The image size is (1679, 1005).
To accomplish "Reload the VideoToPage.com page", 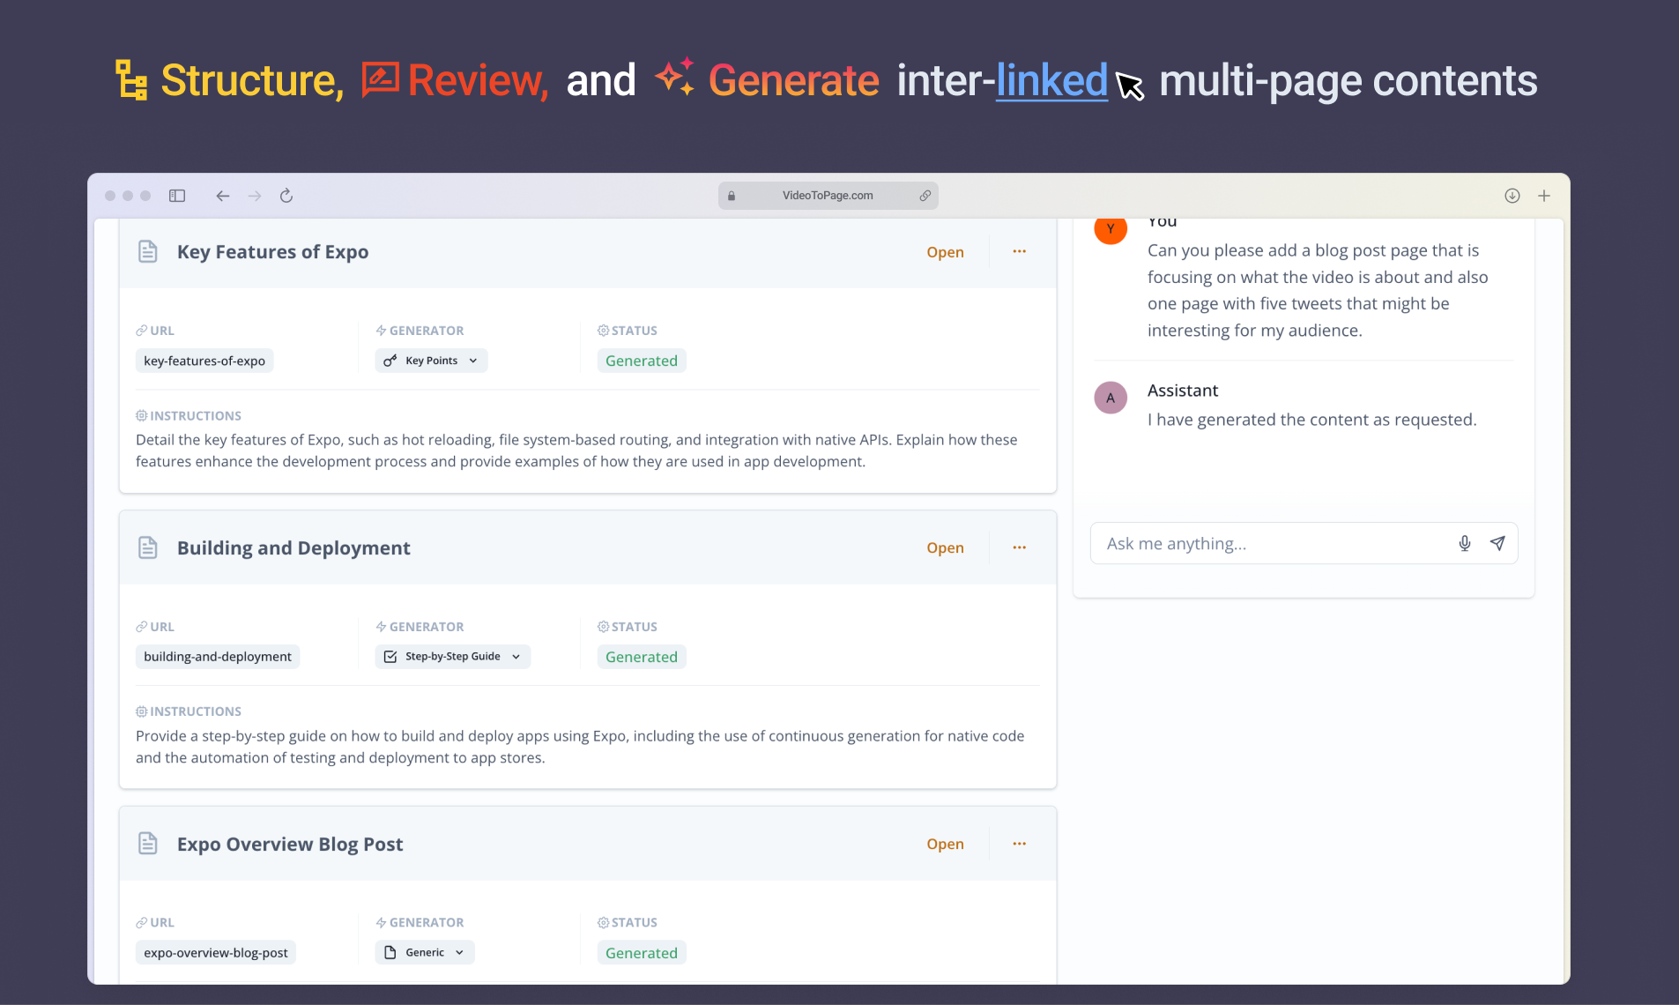I will coord(286,196).
